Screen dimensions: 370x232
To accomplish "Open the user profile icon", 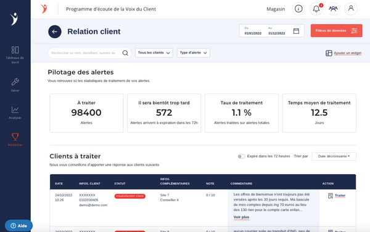I will [x=351, y=9].
